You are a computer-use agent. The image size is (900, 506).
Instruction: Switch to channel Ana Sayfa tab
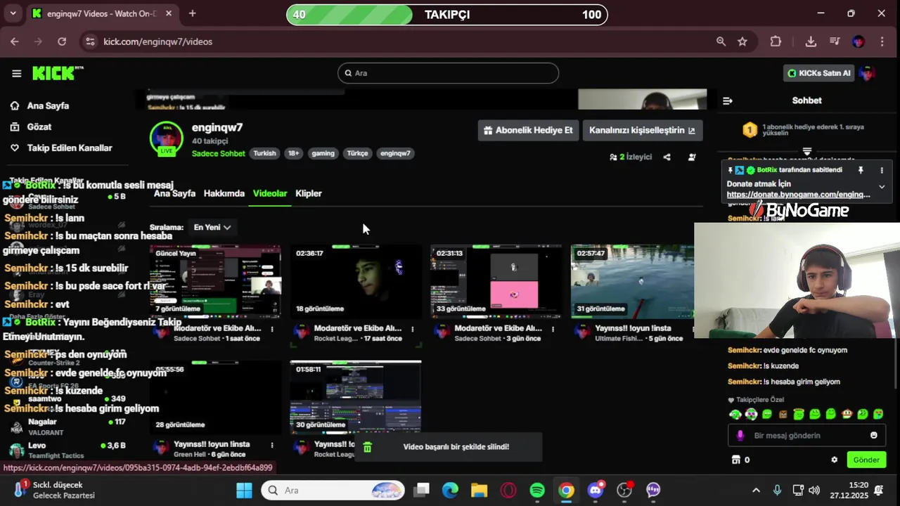174,193
